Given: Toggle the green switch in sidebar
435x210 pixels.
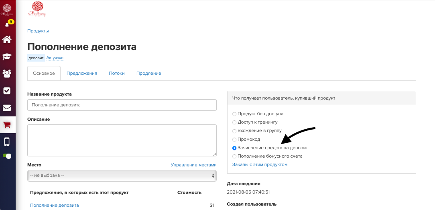Looking at the screenshot, I should point(7,156).
